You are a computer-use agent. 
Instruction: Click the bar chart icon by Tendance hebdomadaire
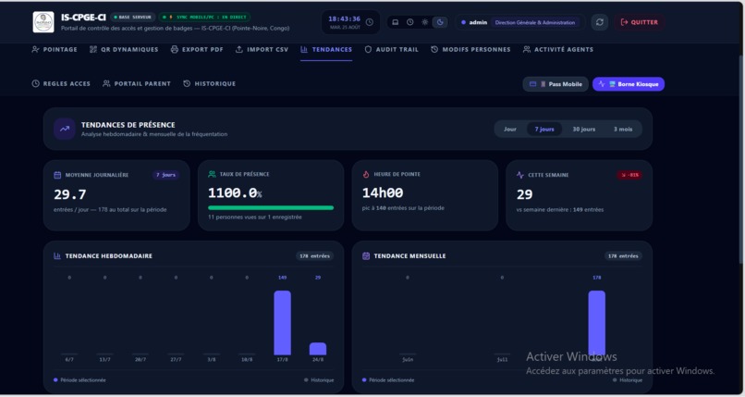[x=57, y=255]
